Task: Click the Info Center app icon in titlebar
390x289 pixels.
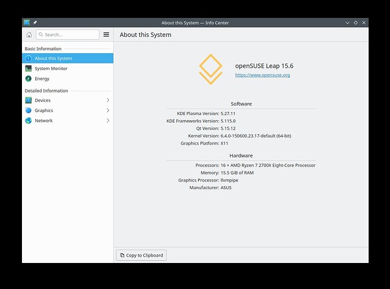Action: click(27, 23)
